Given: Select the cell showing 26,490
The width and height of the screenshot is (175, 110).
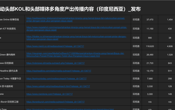Looking at the screenshot, I should (x=150, y=55).
